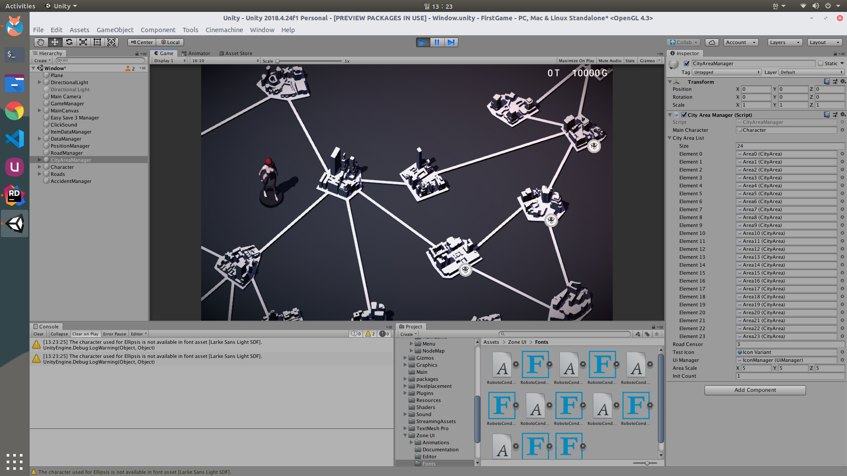Image resolution: width=847 pixels, height=476 pixels.
Task: Toggle warning message filter in Console
Action: click(x=370, y=334)
